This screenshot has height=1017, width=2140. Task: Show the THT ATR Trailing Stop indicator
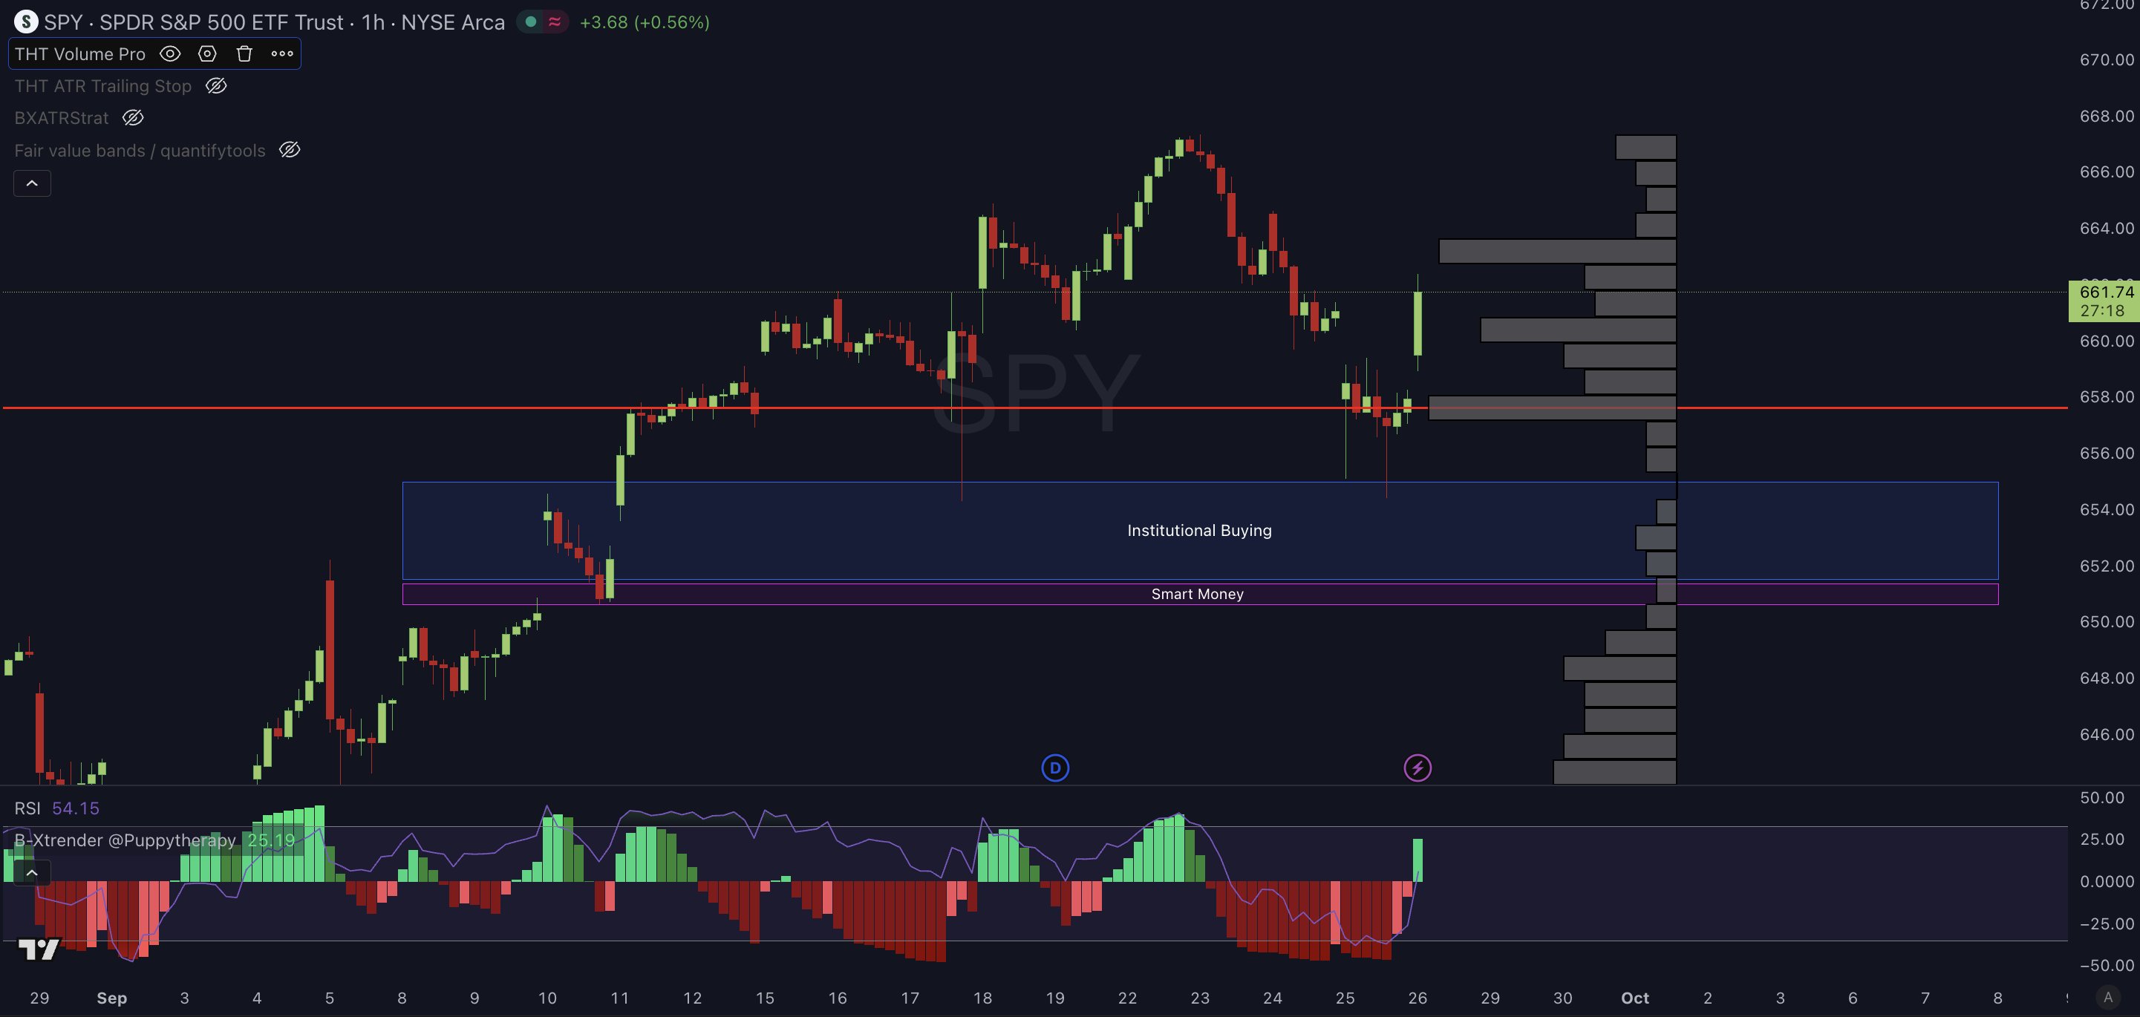click(216, 86)
